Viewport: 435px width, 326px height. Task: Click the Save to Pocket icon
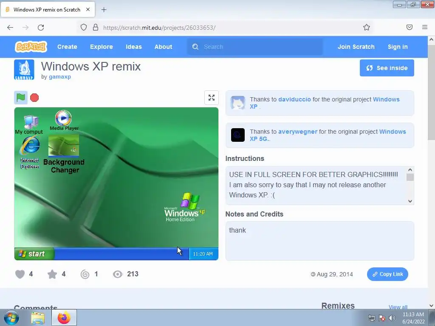(x=410, y=27)
